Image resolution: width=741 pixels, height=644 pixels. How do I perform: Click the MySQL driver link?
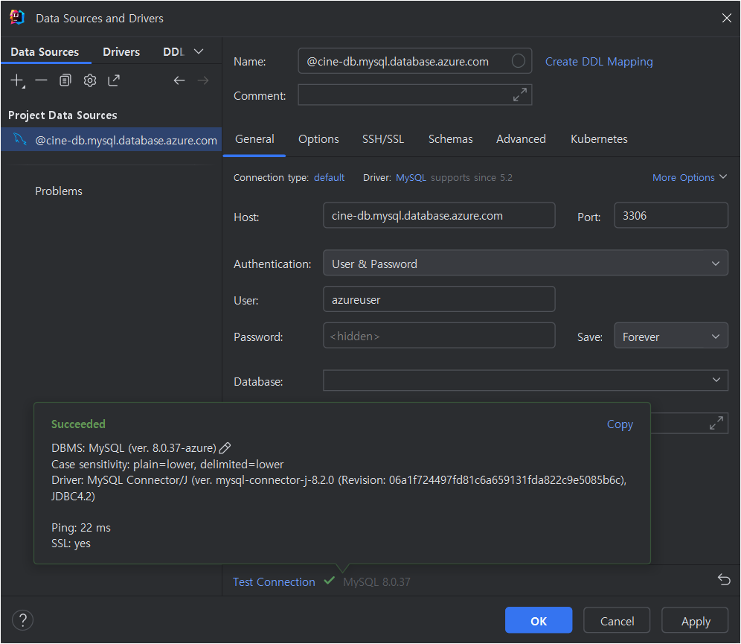(x=411, y=177)
